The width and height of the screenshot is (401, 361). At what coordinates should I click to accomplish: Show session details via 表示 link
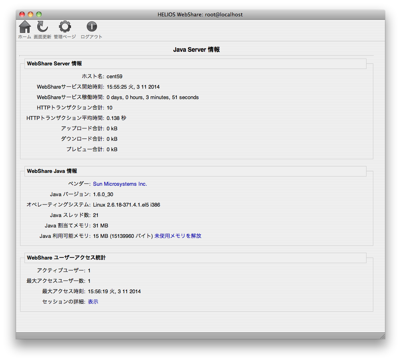[93, 302]
